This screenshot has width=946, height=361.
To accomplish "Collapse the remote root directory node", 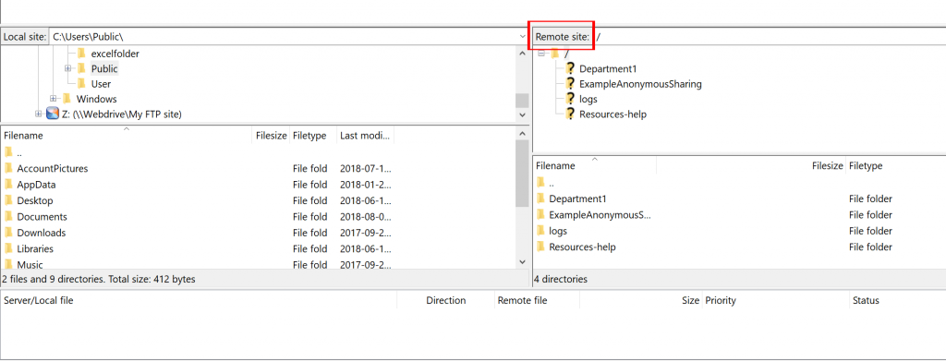I will (x=541, y=54).
